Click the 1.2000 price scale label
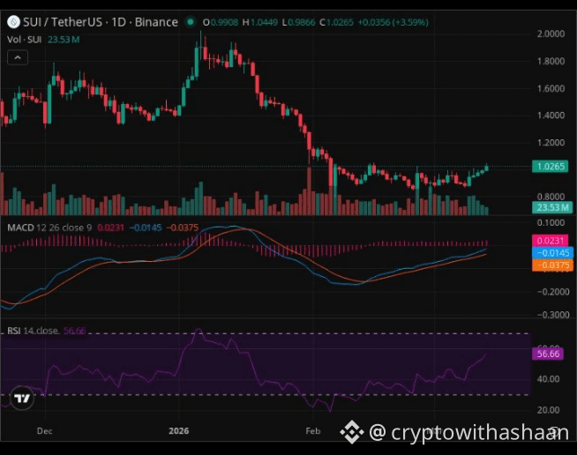The height and width of the screenshot is (455, 577). [x=551, y=142]
